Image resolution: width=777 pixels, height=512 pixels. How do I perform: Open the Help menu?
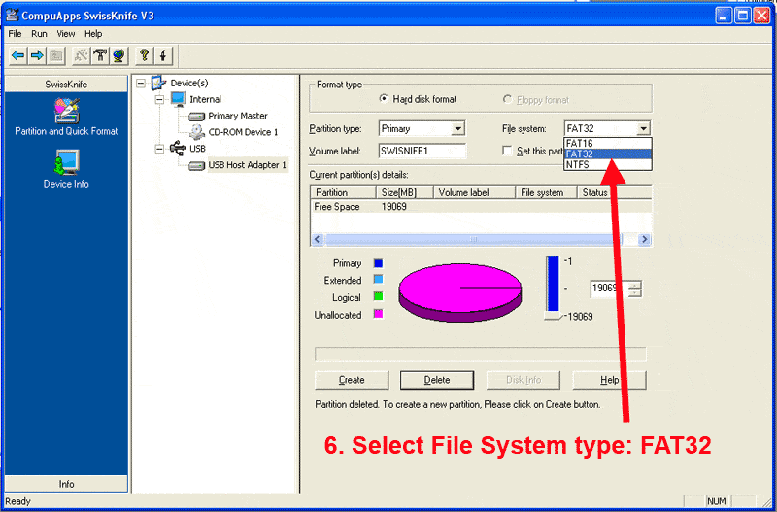tap(93, 34)
